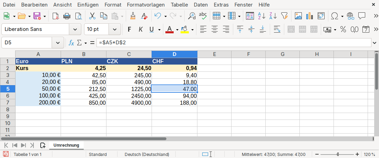
Task: Apply yellow background color
Action: tap(185, 30)
